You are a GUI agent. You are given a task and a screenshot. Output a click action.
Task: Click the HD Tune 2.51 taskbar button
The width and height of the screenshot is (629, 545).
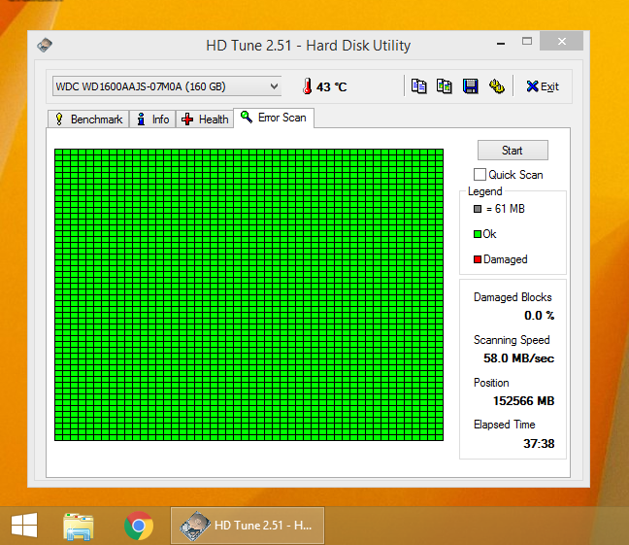tap(248, 526)
